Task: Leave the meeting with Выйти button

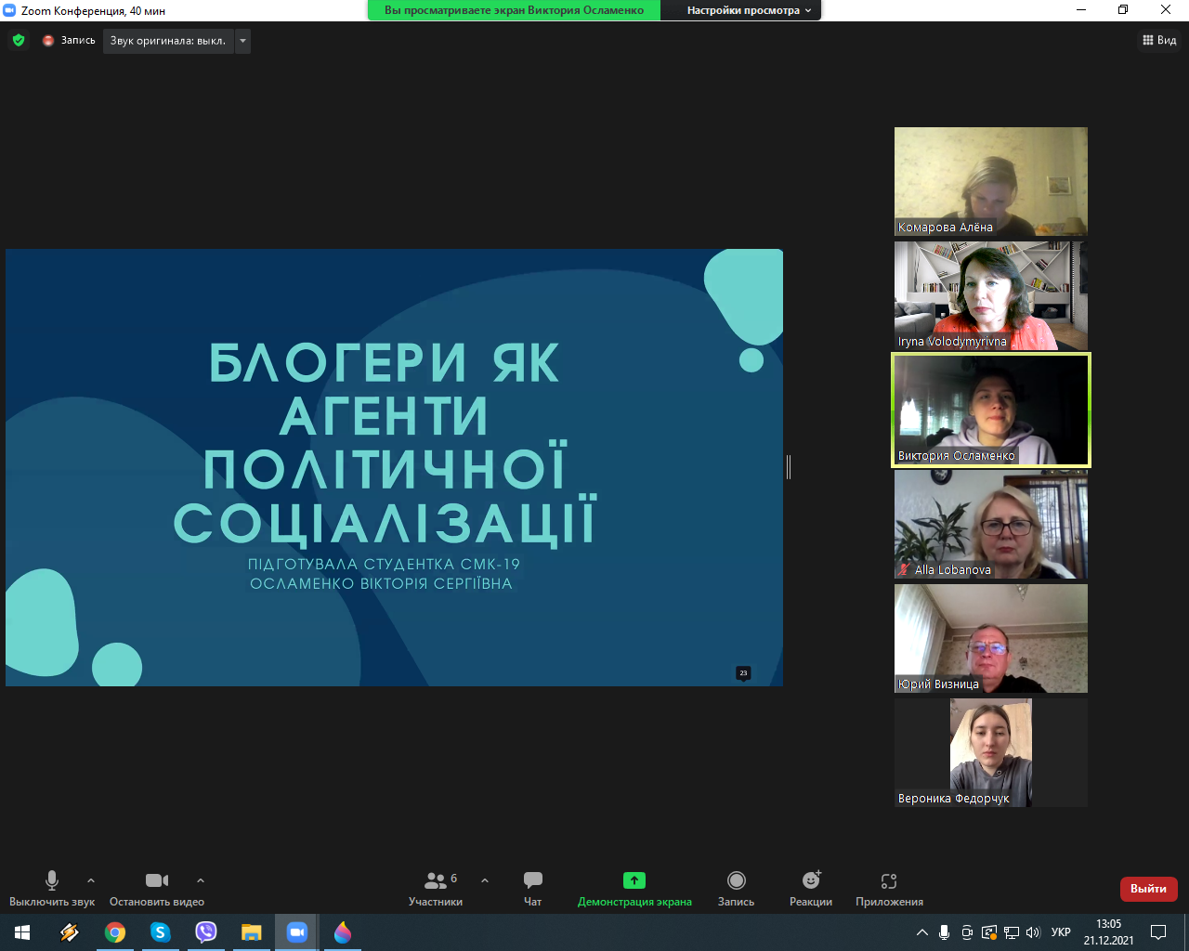Action: 1149,889
